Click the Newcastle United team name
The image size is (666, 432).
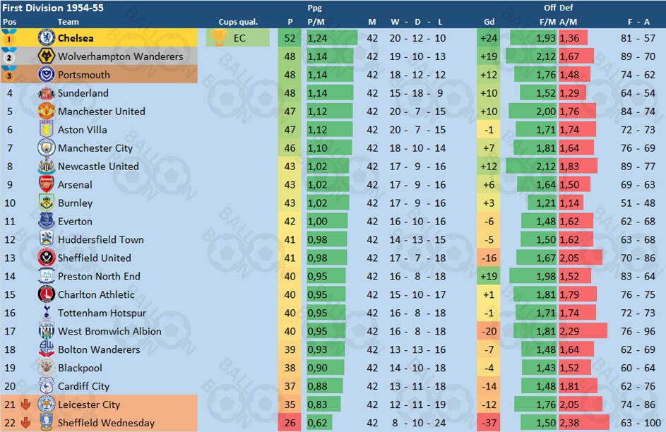[99, 167]
